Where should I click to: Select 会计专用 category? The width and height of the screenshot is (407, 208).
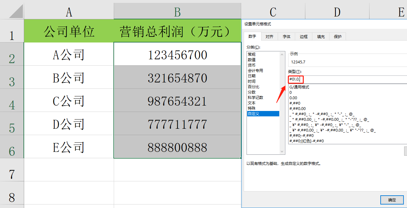tap(263, 70)
